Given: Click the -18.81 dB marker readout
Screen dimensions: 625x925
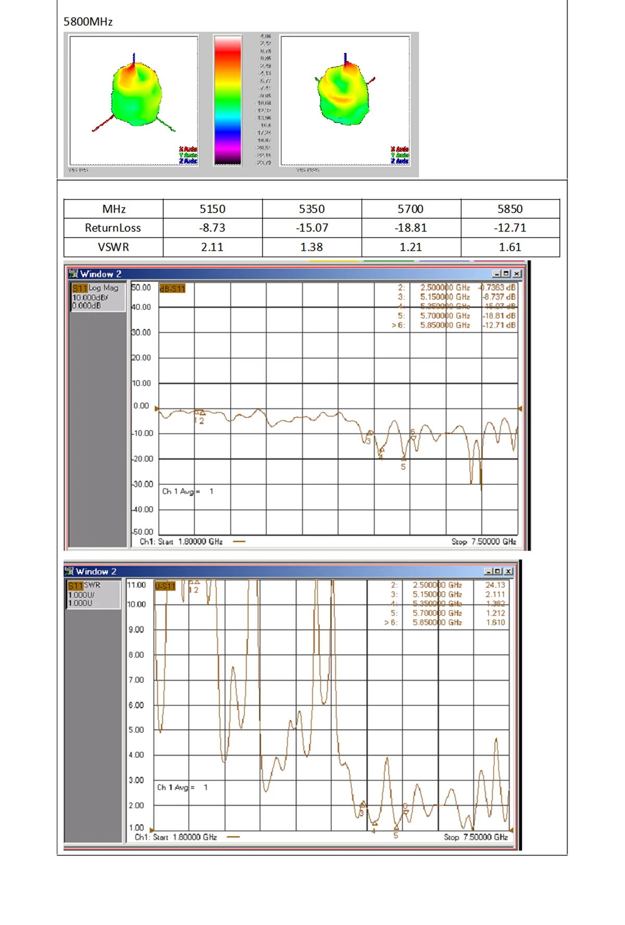Looking at the screenshot, I should pyautogui.click(x=499, y=316).
